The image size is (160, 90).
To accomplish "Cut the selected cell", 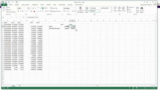I will coord(8,7).
